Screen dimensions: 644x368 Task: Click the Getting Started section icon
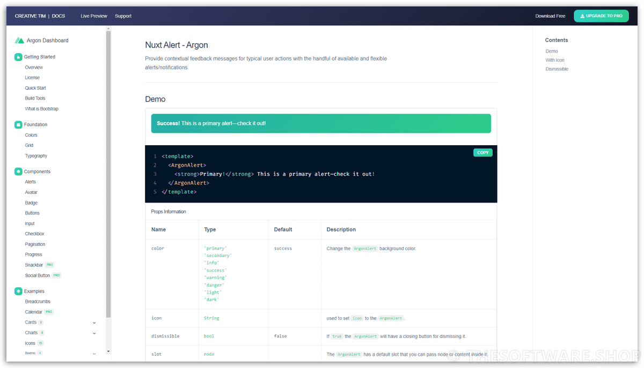click(x=18, y=57)
